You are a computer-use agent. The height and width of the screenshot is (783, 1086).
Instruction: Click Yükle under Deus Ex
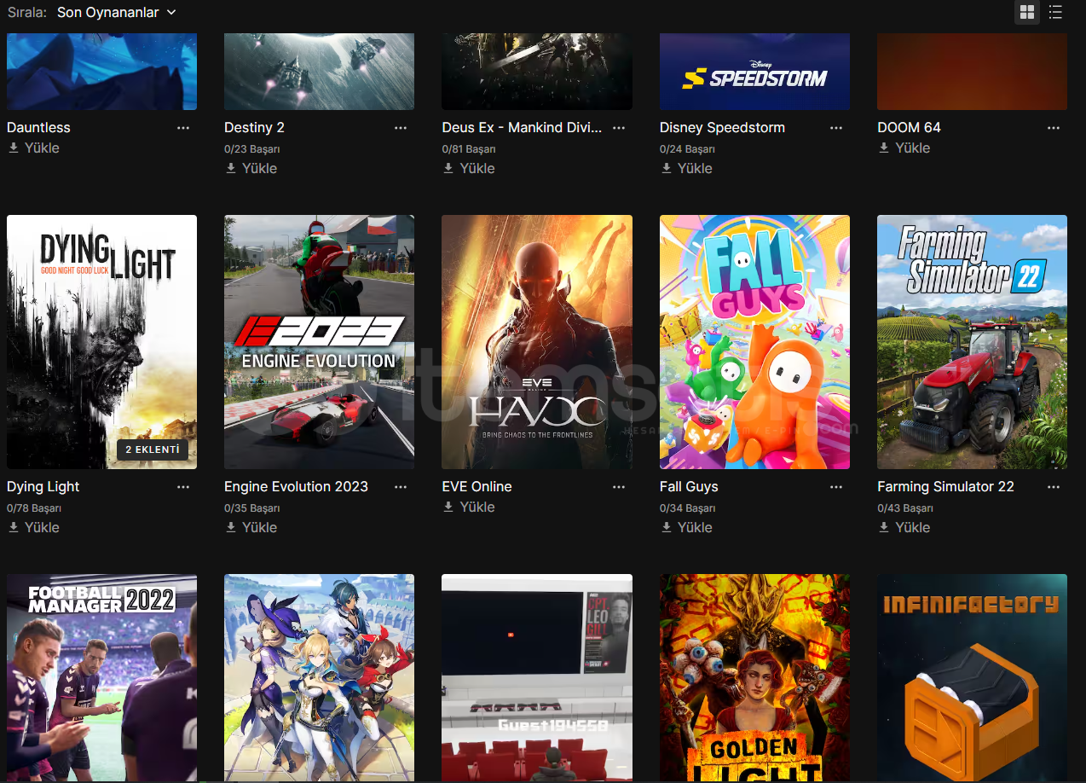469,168
